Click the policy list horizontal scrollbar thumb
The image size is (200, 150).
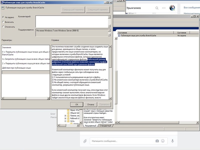pos(149,122)
